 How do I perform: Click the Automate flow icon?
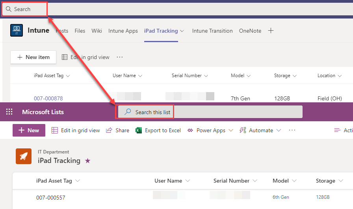[243, 130]
